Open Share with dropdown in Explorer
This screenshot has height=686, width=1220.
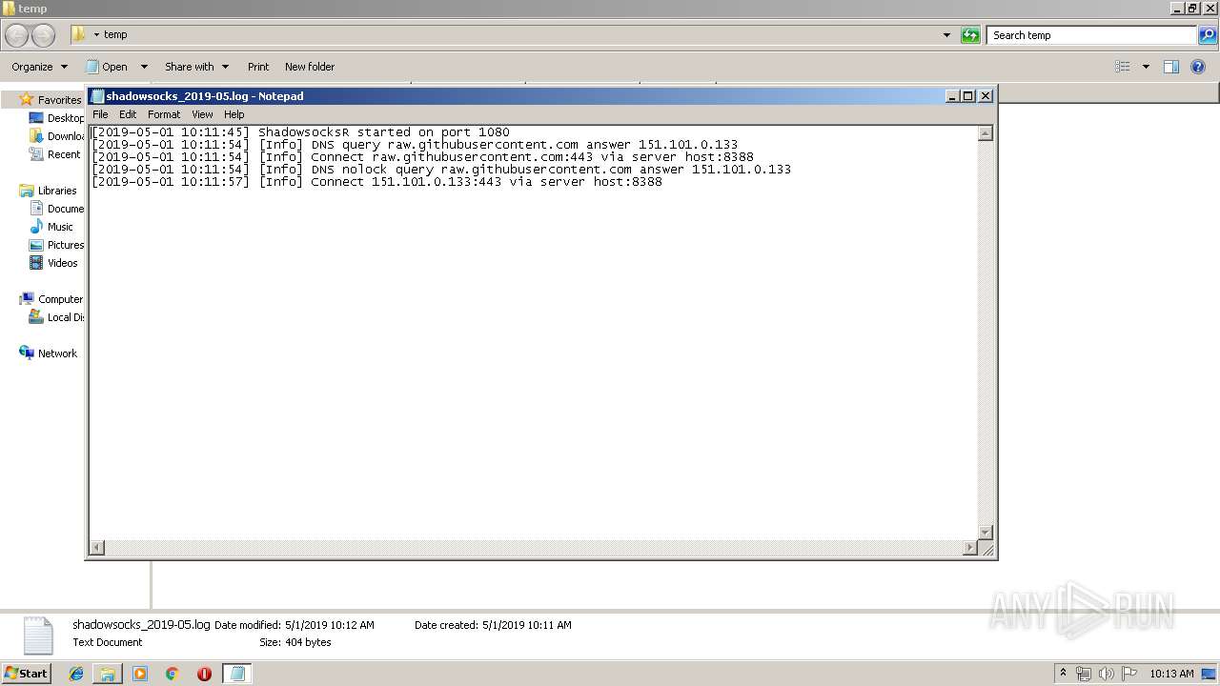(196, 67)
